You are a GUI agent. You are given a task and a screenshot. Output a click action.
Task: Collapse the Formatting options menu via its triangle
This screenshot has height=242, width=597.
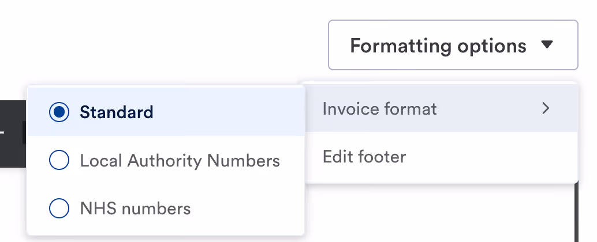[x=547, y=45]
